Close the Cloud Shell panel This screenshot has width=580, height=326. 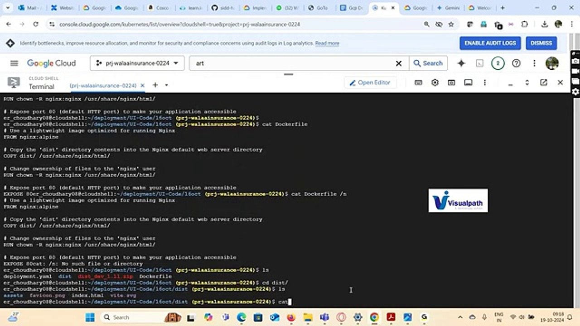coord(560,82)
